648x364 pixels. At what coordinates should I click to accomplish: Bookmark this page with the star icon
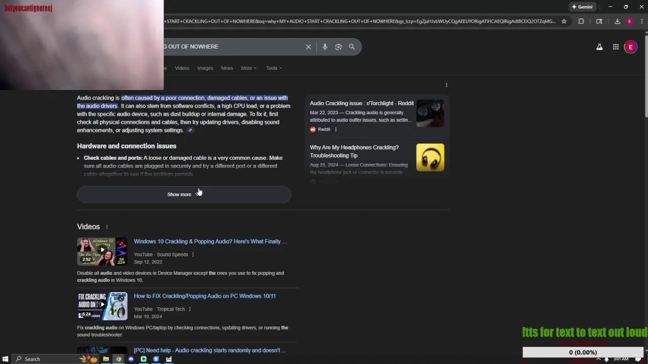pos(564,21)
